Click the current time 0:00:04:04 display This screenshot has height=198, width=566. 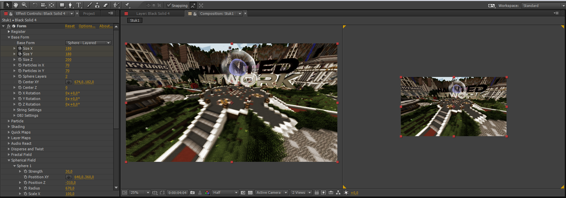(x=177, y=193)
